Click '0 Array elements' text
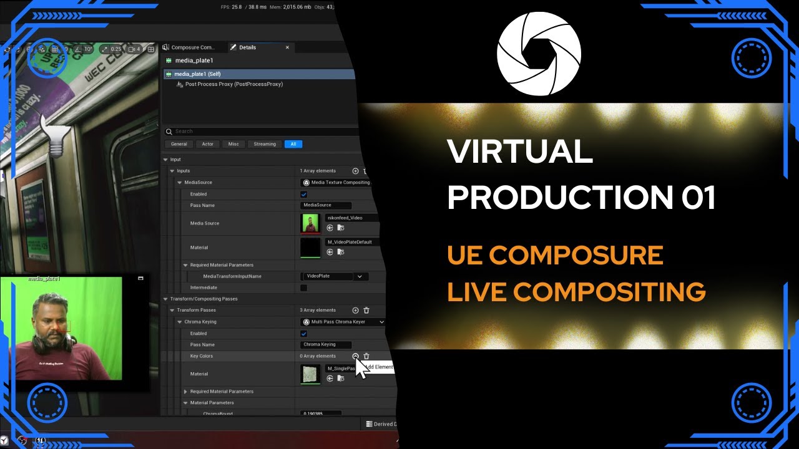Viewport: 799px width, 449px height. [x=318, y=356]
